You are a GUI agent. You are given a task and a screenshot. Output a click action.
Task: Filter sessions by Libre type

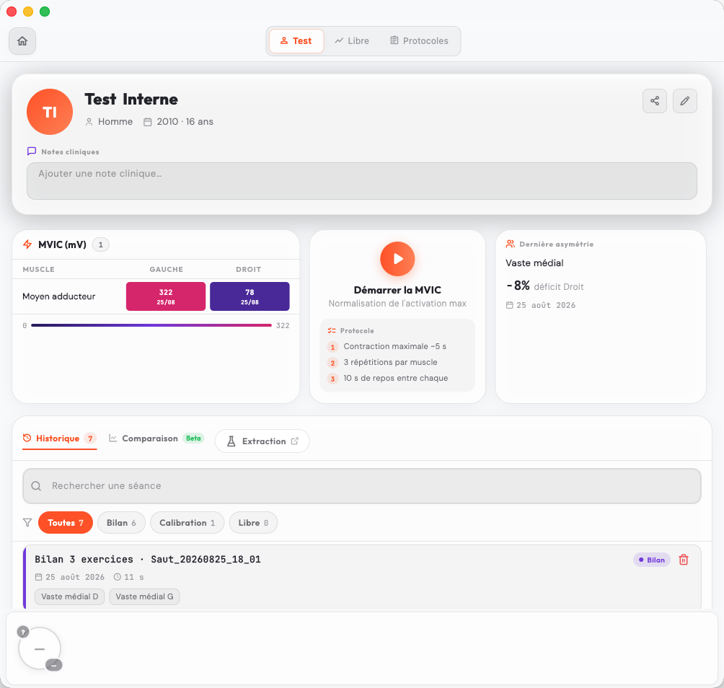tap(253, 523)
